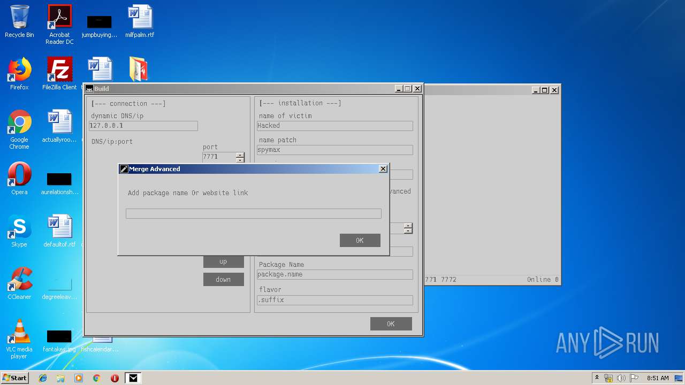Image resolution: width=685 pixels, height=385 pixels.
Task: Close the Merge Advanced dialog
Action: tap(383, 169)
